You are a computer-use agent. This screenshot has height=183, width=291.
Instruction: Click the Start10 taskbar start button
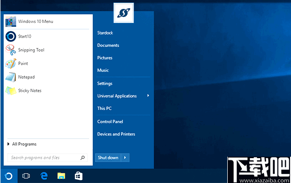coord(9,176)
